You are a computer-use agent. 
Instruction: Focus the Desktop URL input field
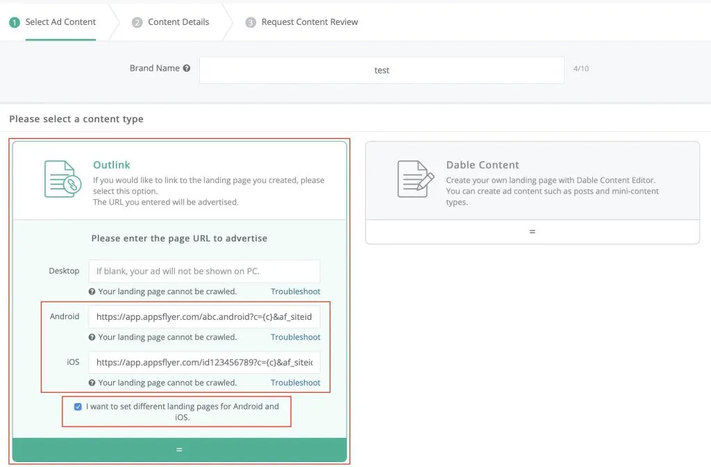pyautogui.click(x=205, y=271)
